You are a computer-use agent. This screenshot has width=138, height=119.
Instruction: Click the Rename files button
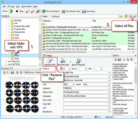pyautogui.click(x=50, y=62)
